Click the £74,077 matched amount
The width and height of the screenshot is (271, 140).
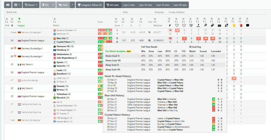(x=157, y=32)
